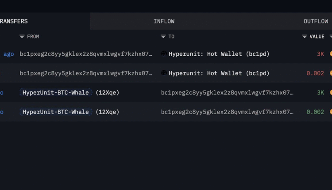
Task: Click Hyperunit logo icon in first row
Action: (x=164, y=53)
